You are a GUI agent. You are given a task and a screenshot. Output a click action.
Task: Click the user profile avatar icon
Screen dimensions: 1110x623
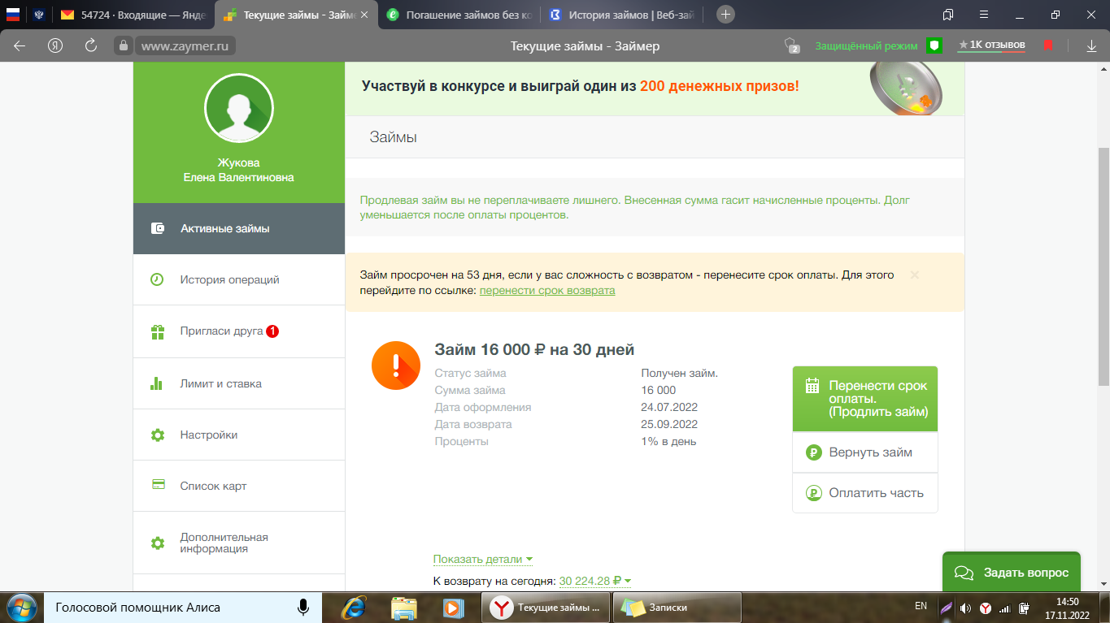(238, 108)
